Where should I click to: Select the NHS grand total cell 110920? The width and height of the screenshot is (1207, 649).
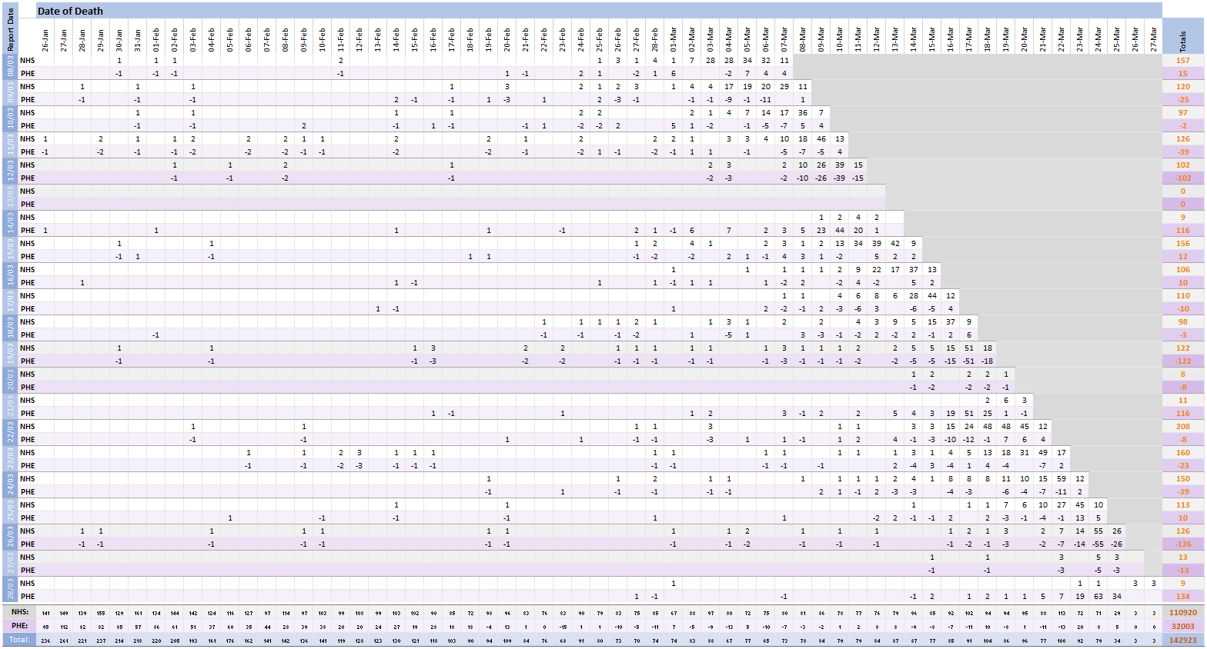[x=1183, y=613]
